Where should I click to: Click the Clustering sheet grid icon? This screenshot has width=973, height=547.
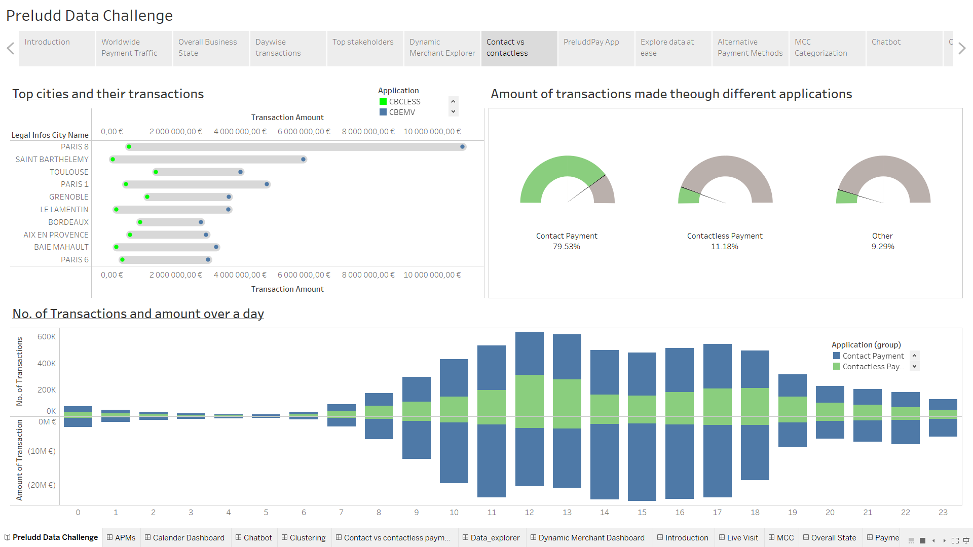(284, 537)
